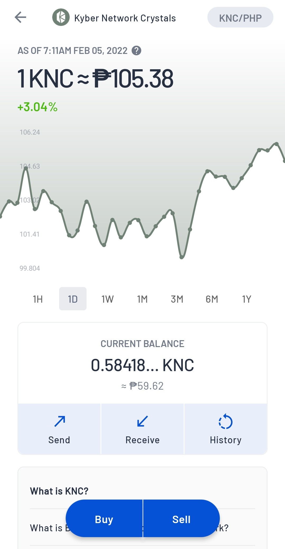
Task: Expand the 'What is KNC?' question
Action: pyautogui.click(x=142, y=491)
